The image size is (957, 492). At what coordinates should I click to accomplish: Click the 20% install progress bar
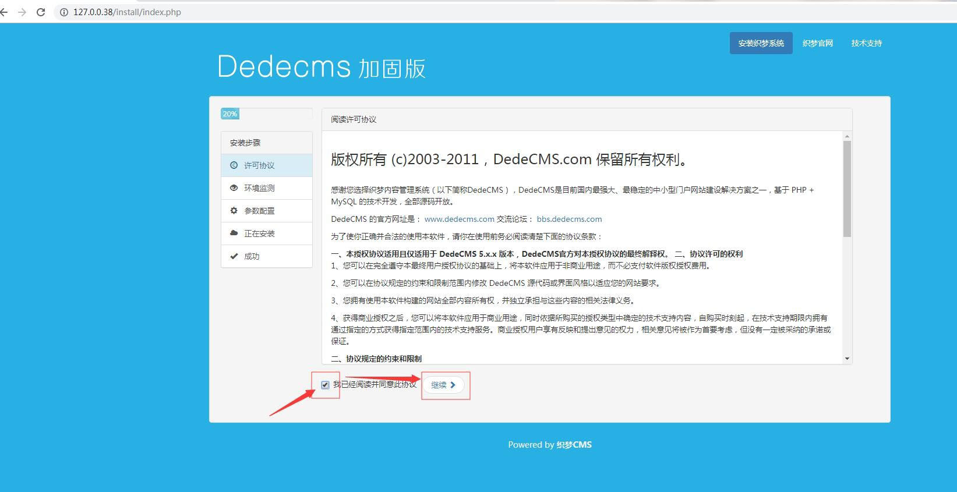(230, 114)
